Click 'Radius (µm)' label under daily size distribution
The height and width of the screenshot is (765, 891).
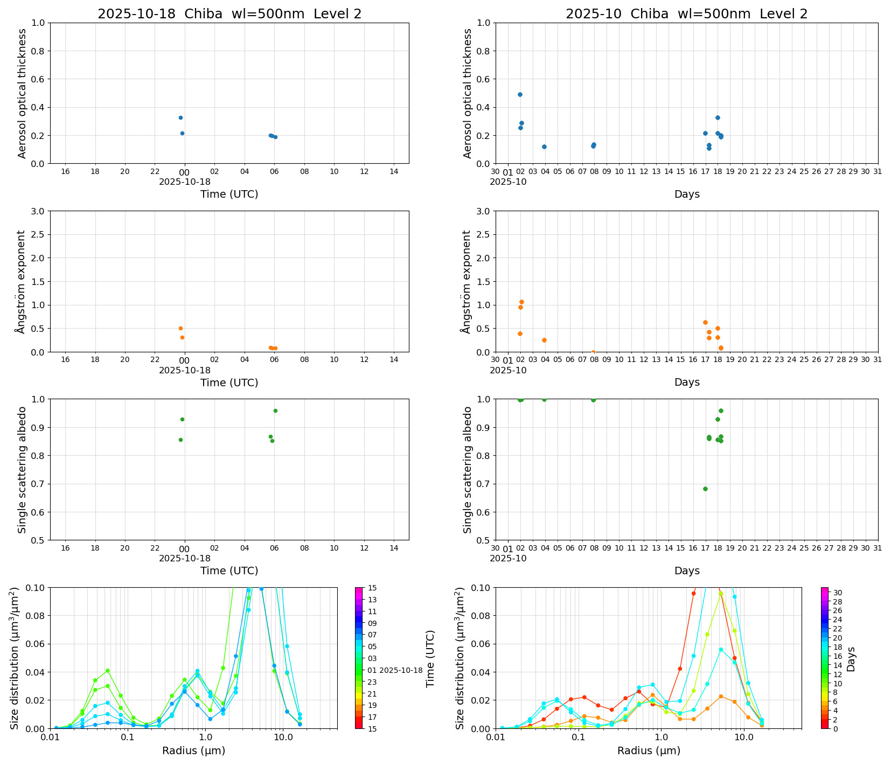coord(193,750)
